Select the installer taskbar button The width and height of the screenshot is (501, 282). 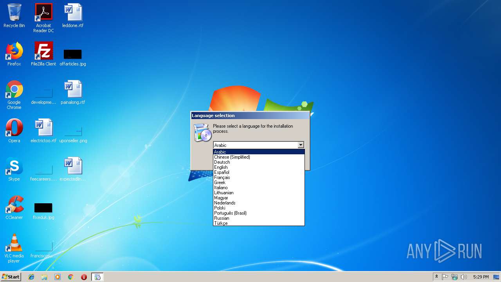pyautogui.click(x=97, y=277)
